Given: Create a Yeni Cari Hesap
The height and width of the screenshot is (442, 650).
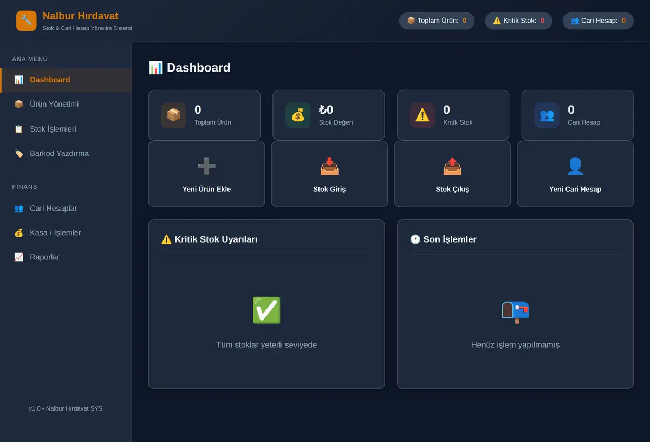Looking at the screenshot, I should [575, 174].
